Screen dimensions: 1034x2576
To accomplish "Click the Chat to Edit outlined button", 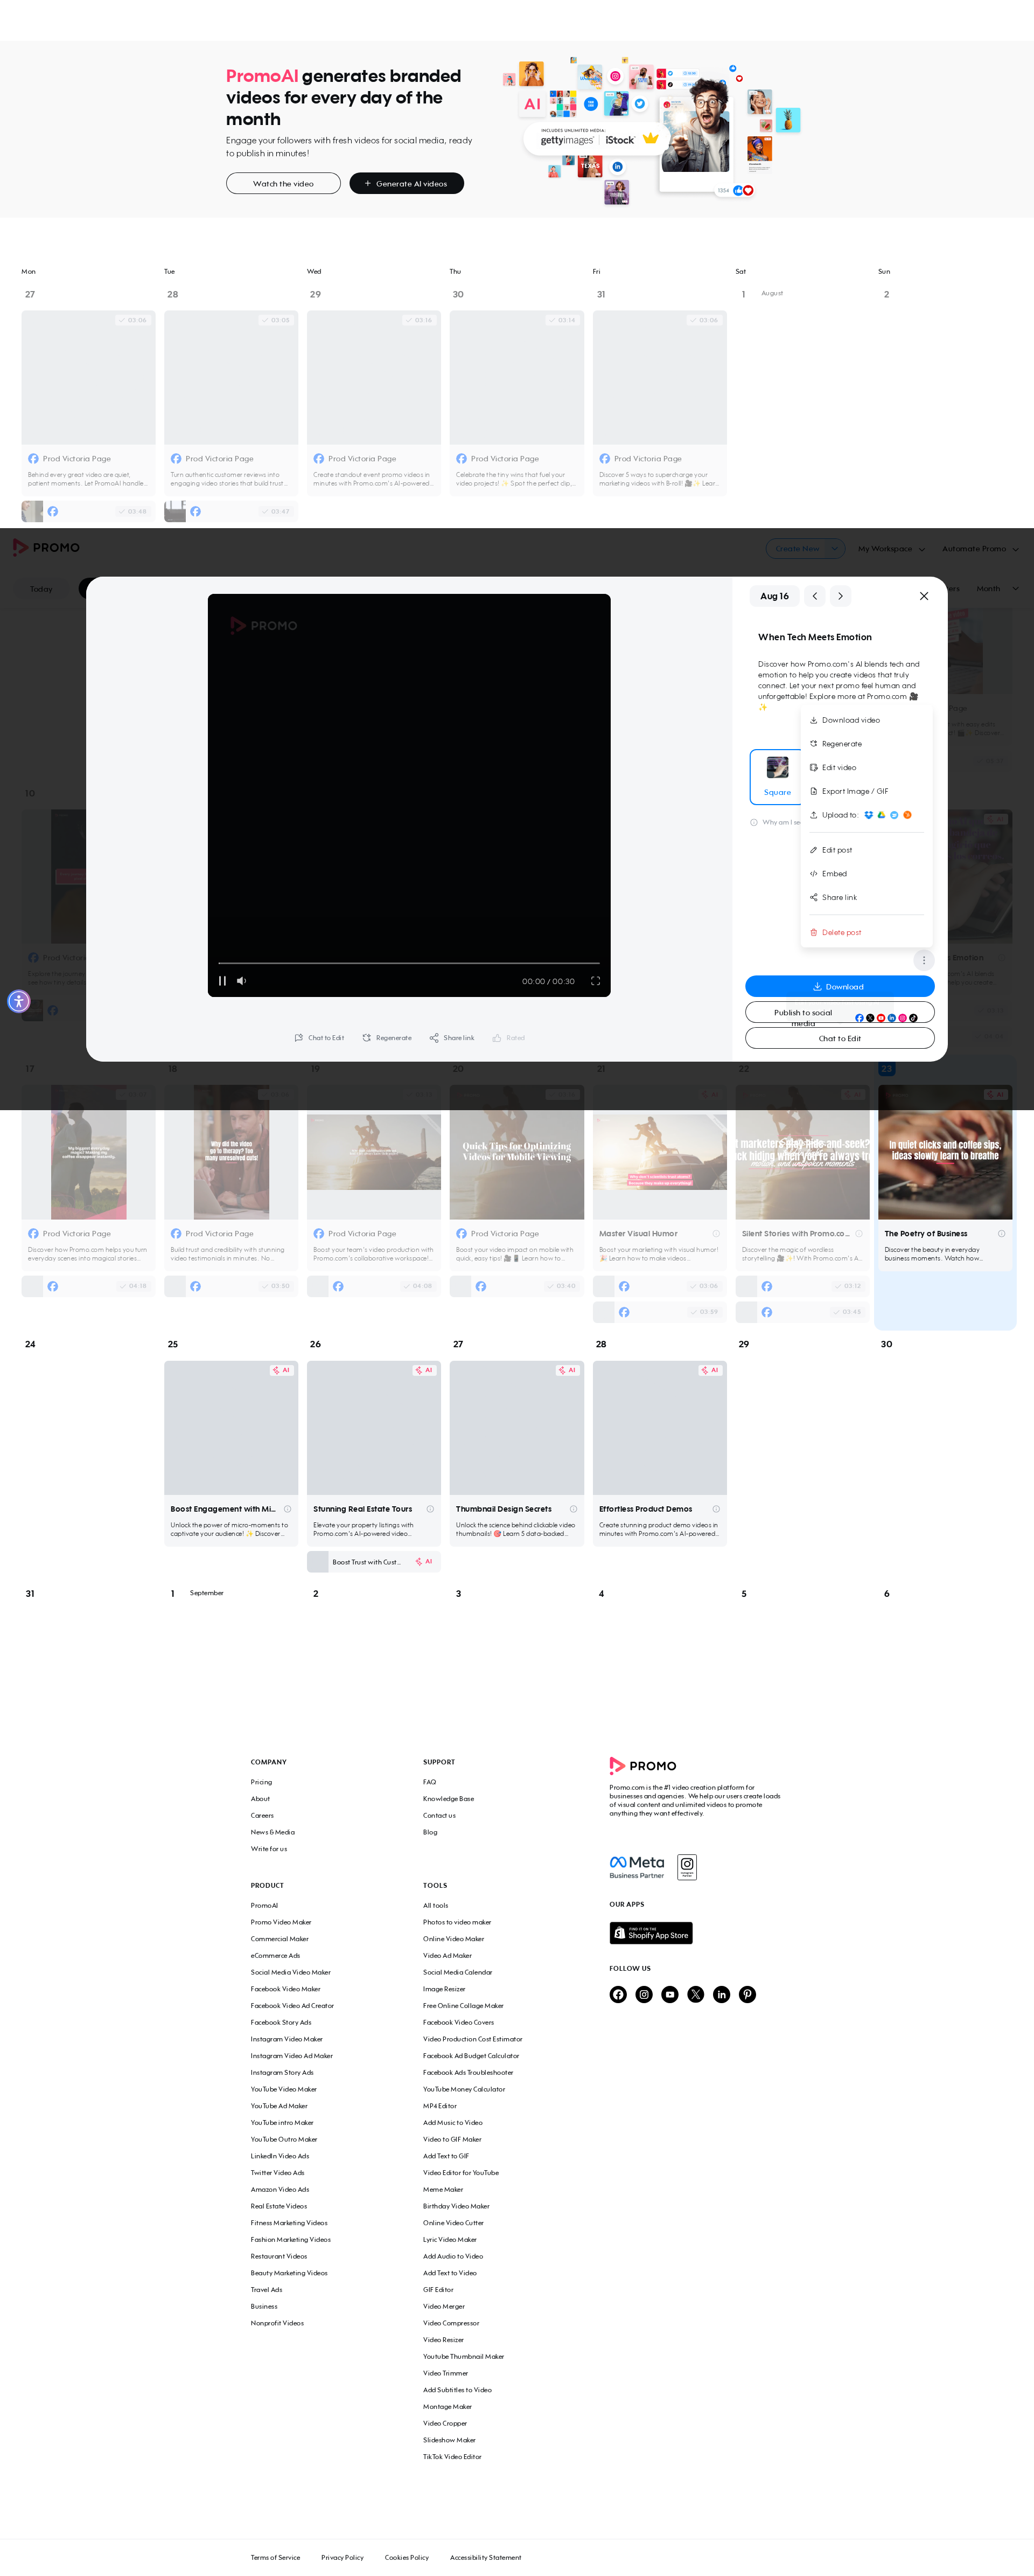I will (839, 1038).
